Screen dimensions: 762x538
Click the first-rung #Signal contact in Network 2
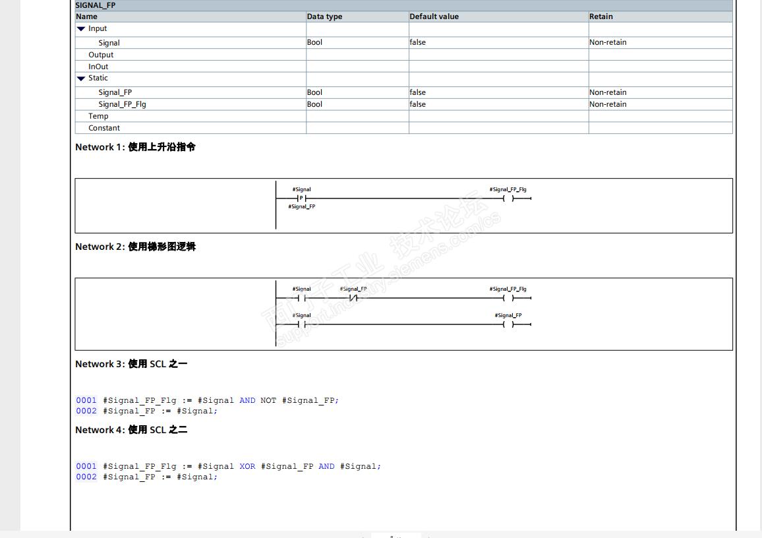click(x=301, y=298)
